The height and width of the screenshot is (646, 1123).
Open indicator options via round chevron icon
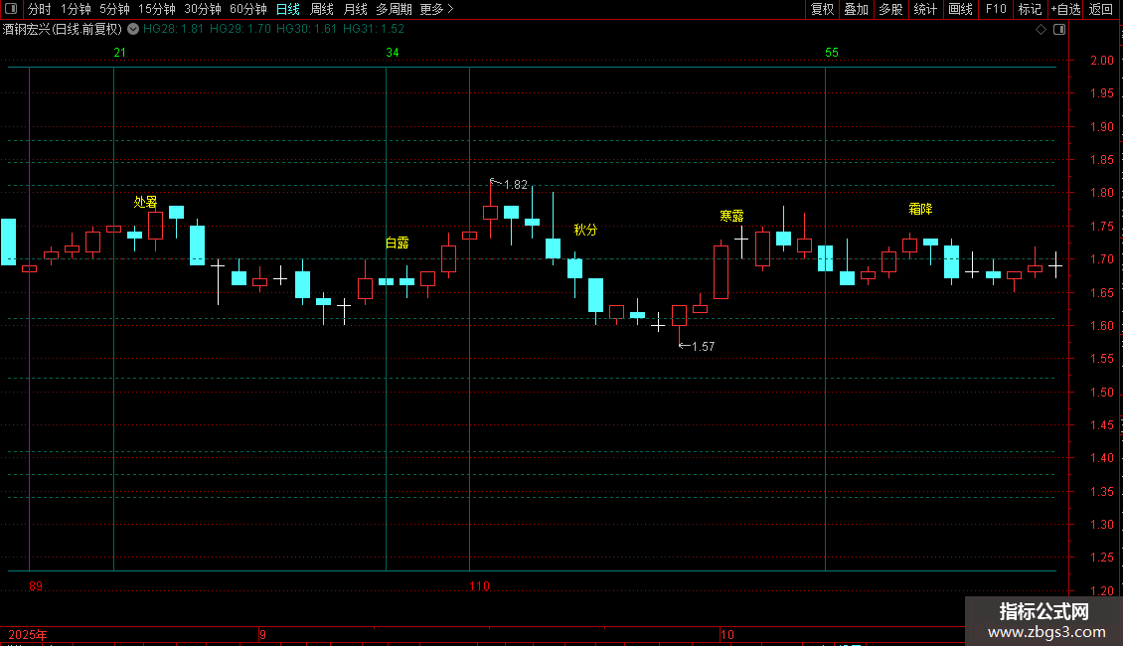pyautogui.click(x=133, y=29)
